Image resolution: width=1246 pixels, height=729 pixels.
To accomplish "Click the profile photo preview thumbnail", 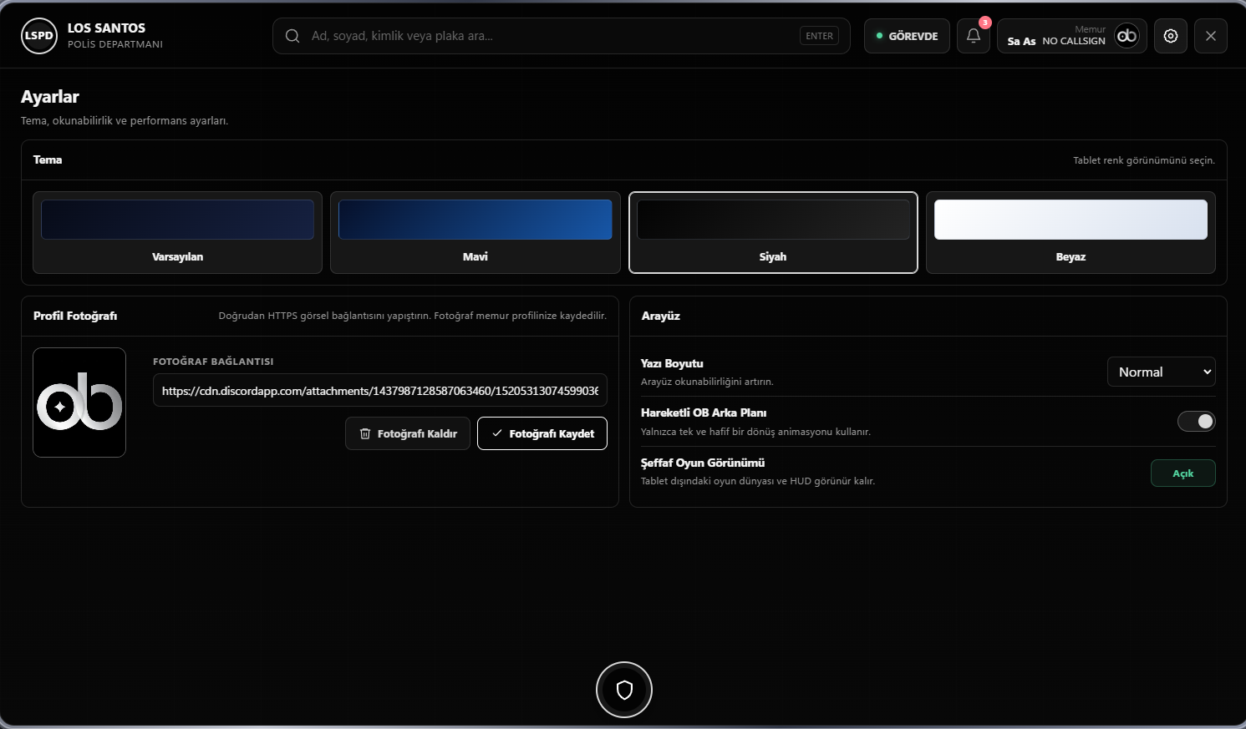I will (79, 402).
